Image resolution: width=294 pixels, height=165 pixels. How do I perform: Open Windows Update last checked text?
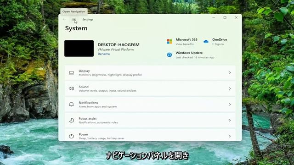[195, 57]
